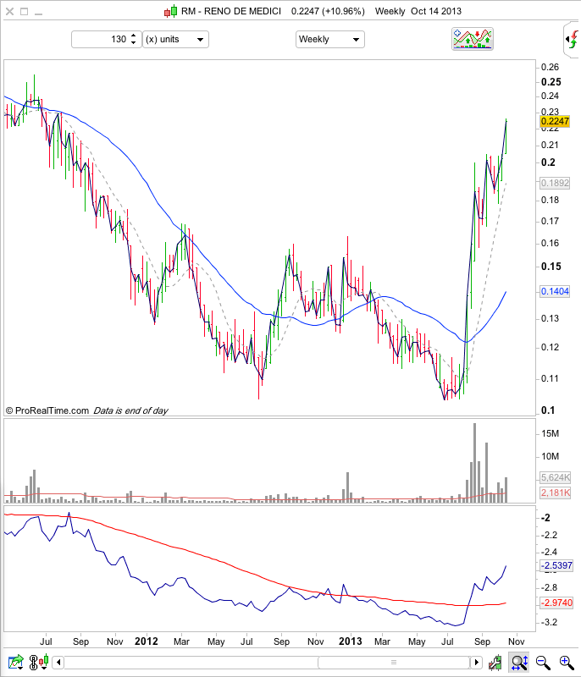
Task: Click the ProRealTime.com copyright text
Action: click(x=47, y=410)
